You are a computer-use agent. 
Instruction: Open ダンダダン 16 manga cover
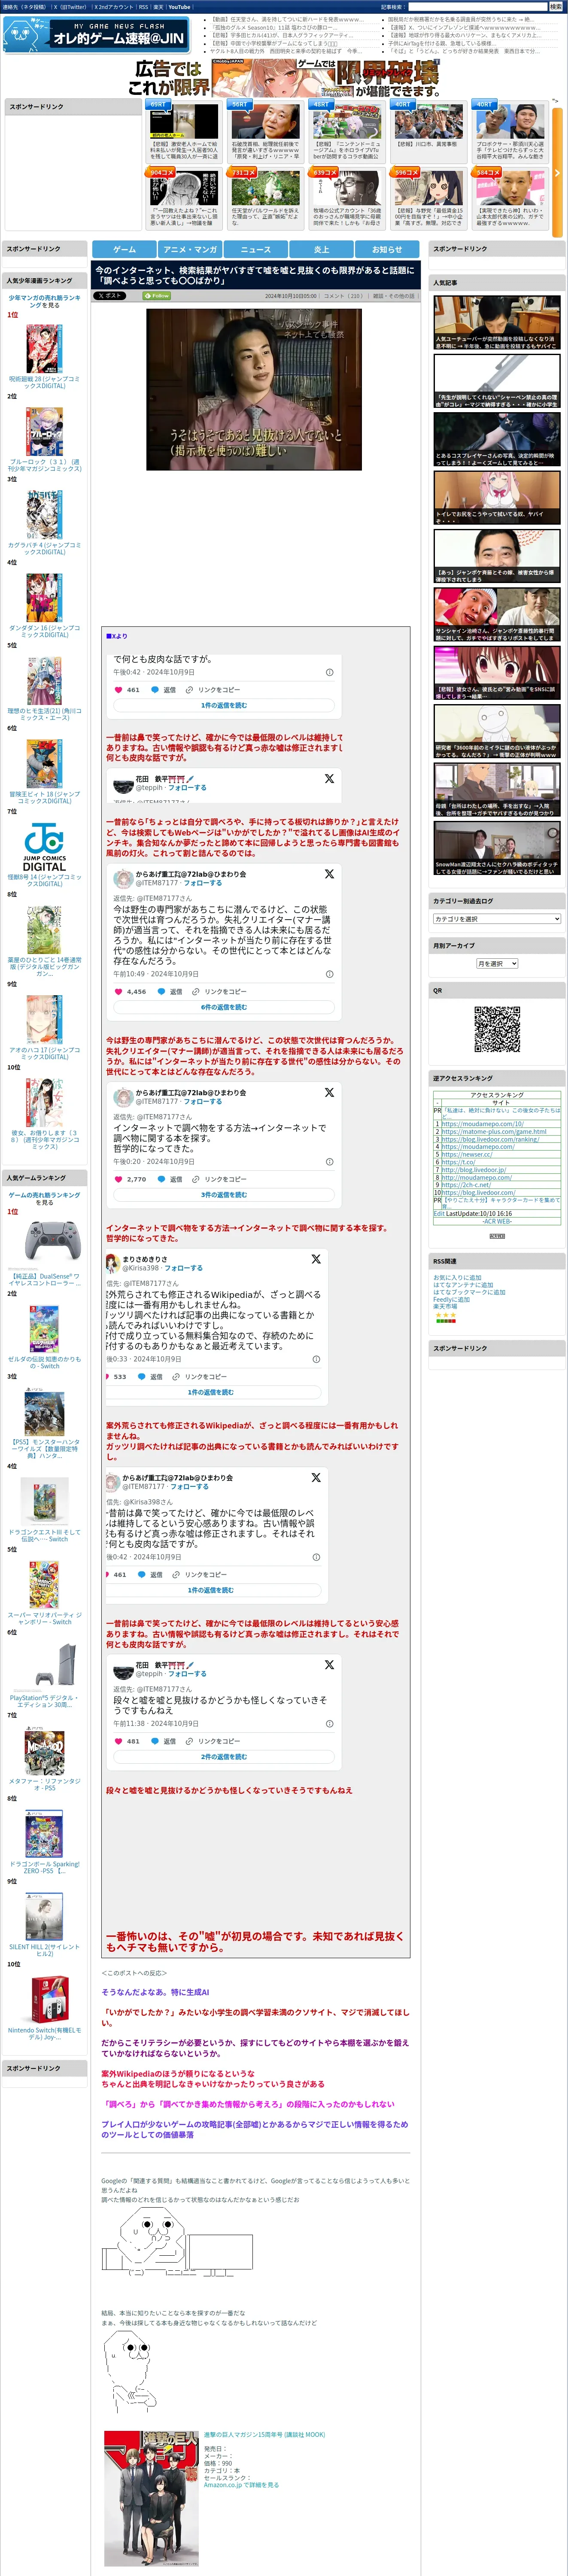(44, 598)
